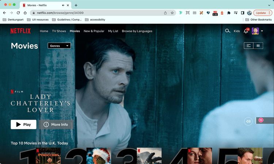Open the Denkungsart bookmarks folder
Screen dimensions: 274x164
pyautogui.click(x=13, y=20)
